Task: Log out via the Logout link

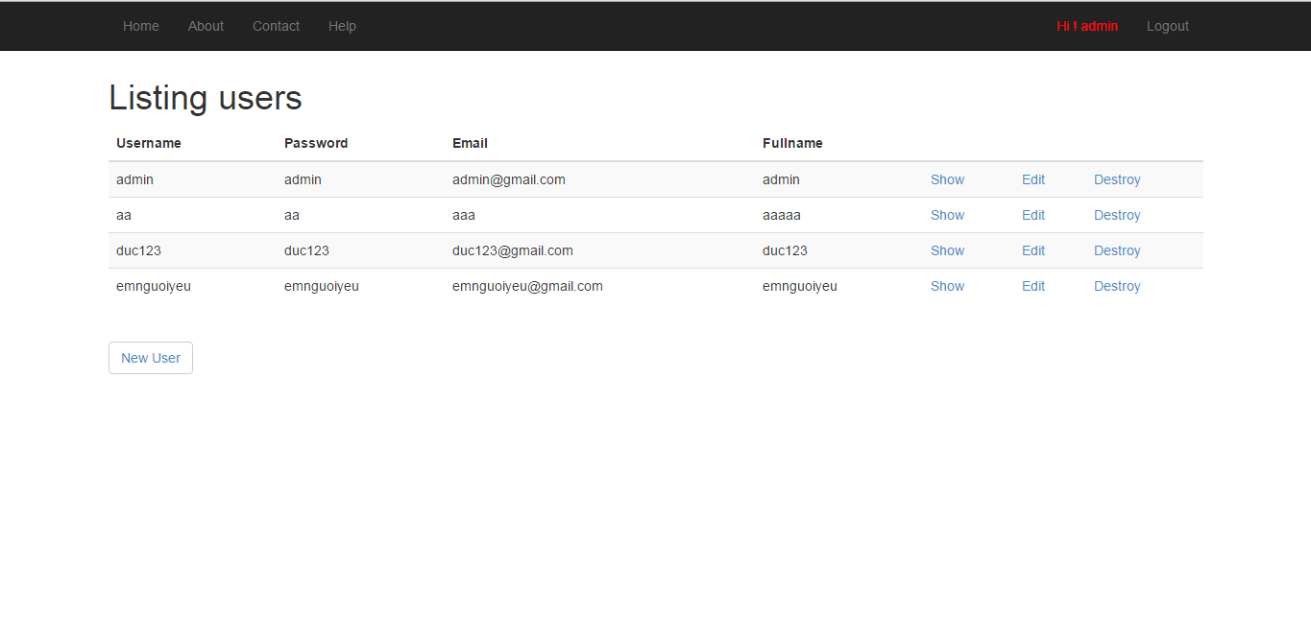Action: pyautogui.click(x=1167, y=26)
